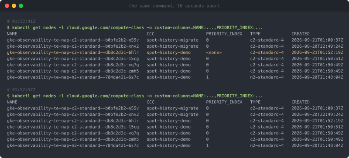Click "2026-09-20T22:49:24Z" in the 01:52:57Z output
349x158 pixels.
(x=318, y=115)
